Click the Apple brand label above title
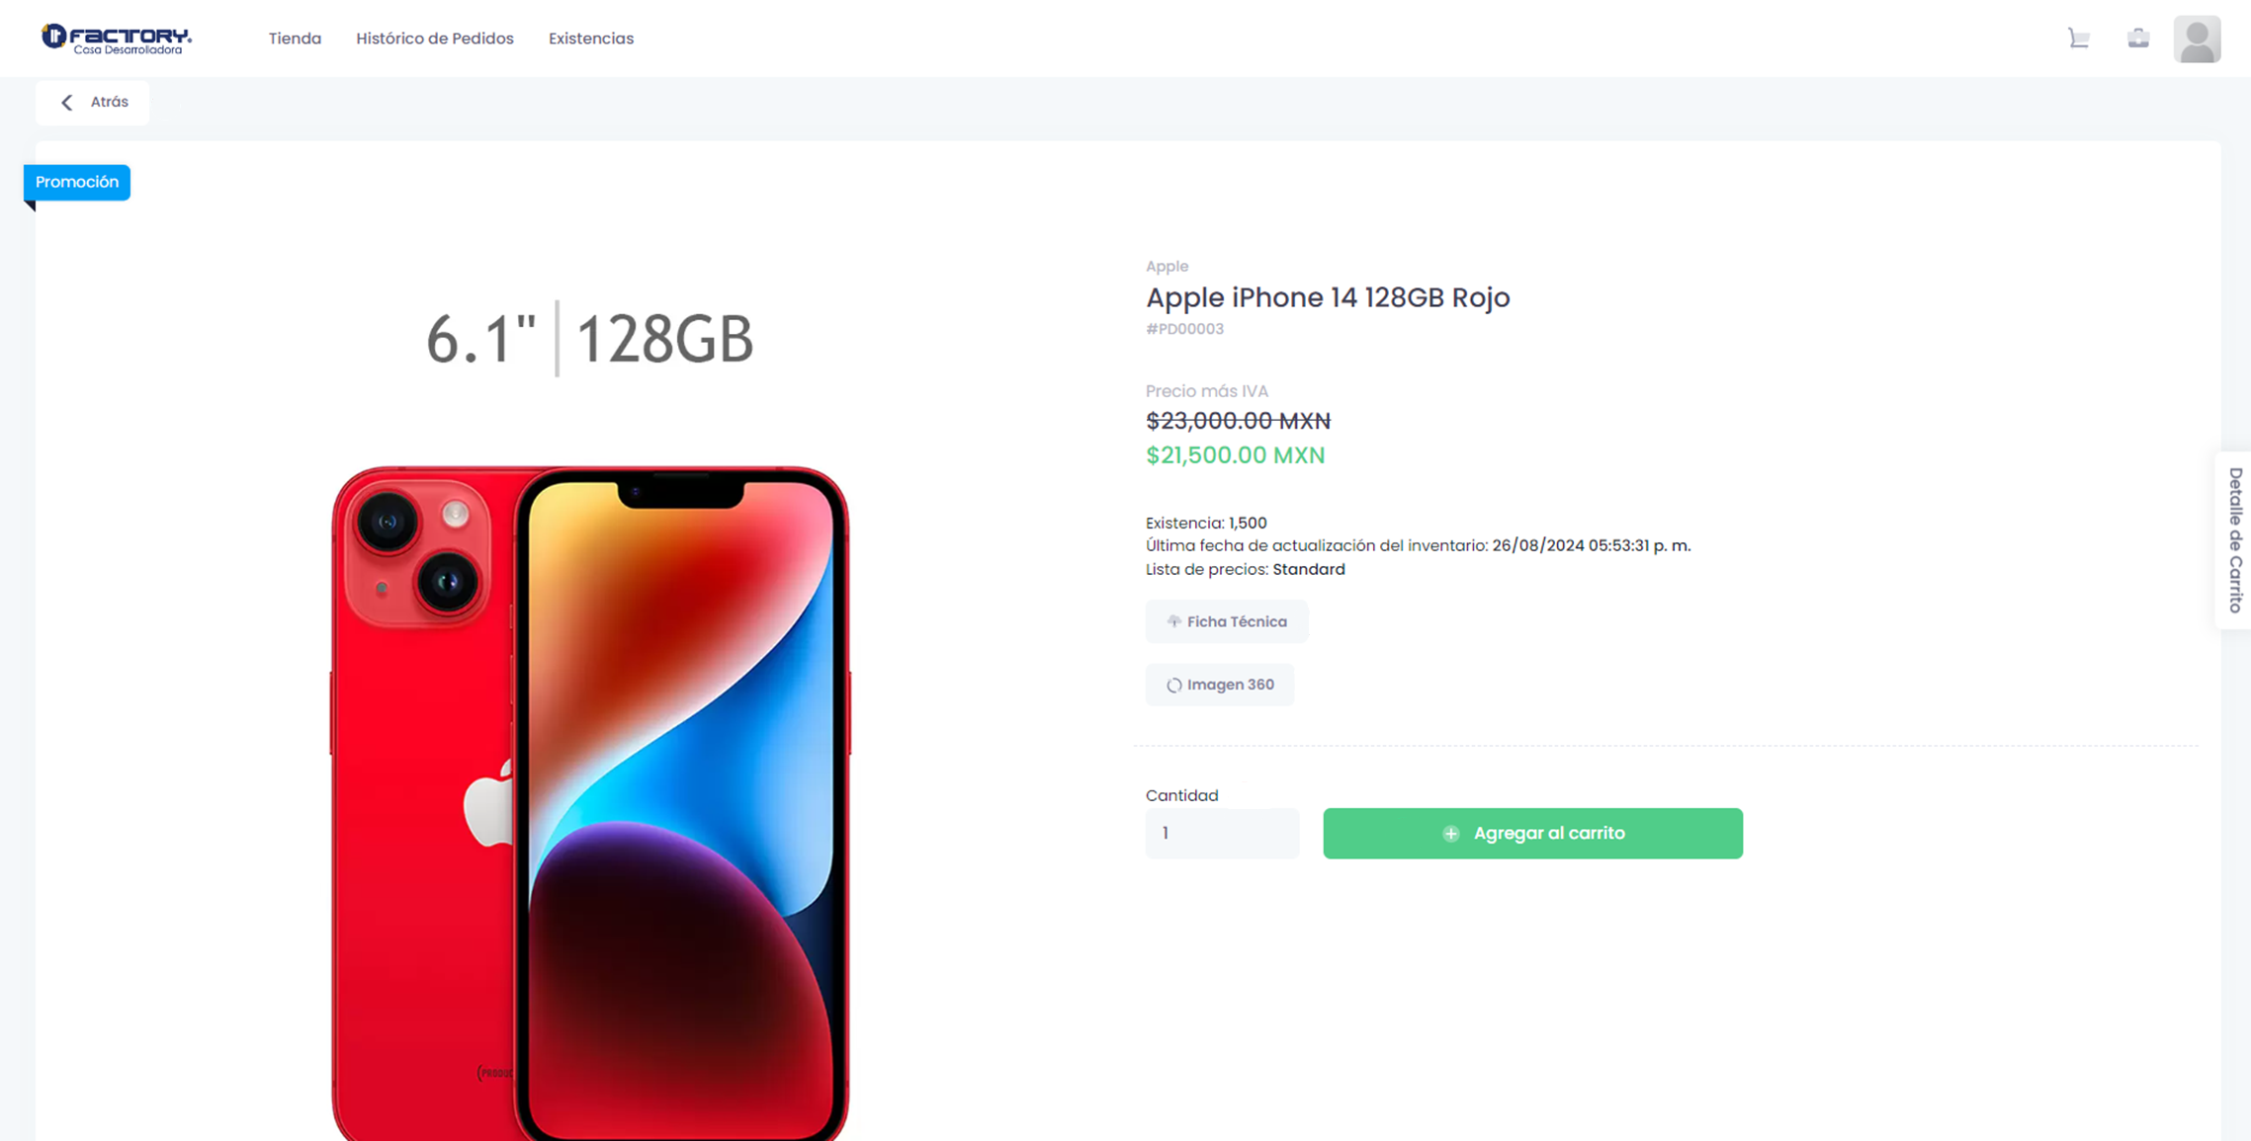 click(1167, 266)
